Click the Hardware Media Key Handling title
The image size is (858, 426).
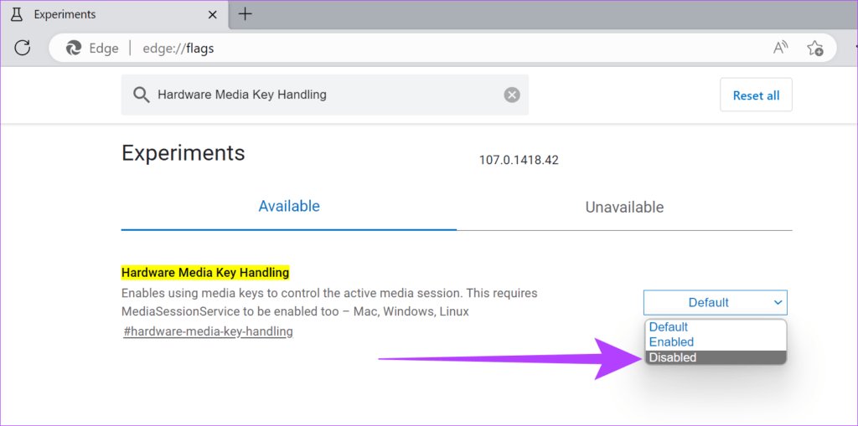(x=205, y=272)
